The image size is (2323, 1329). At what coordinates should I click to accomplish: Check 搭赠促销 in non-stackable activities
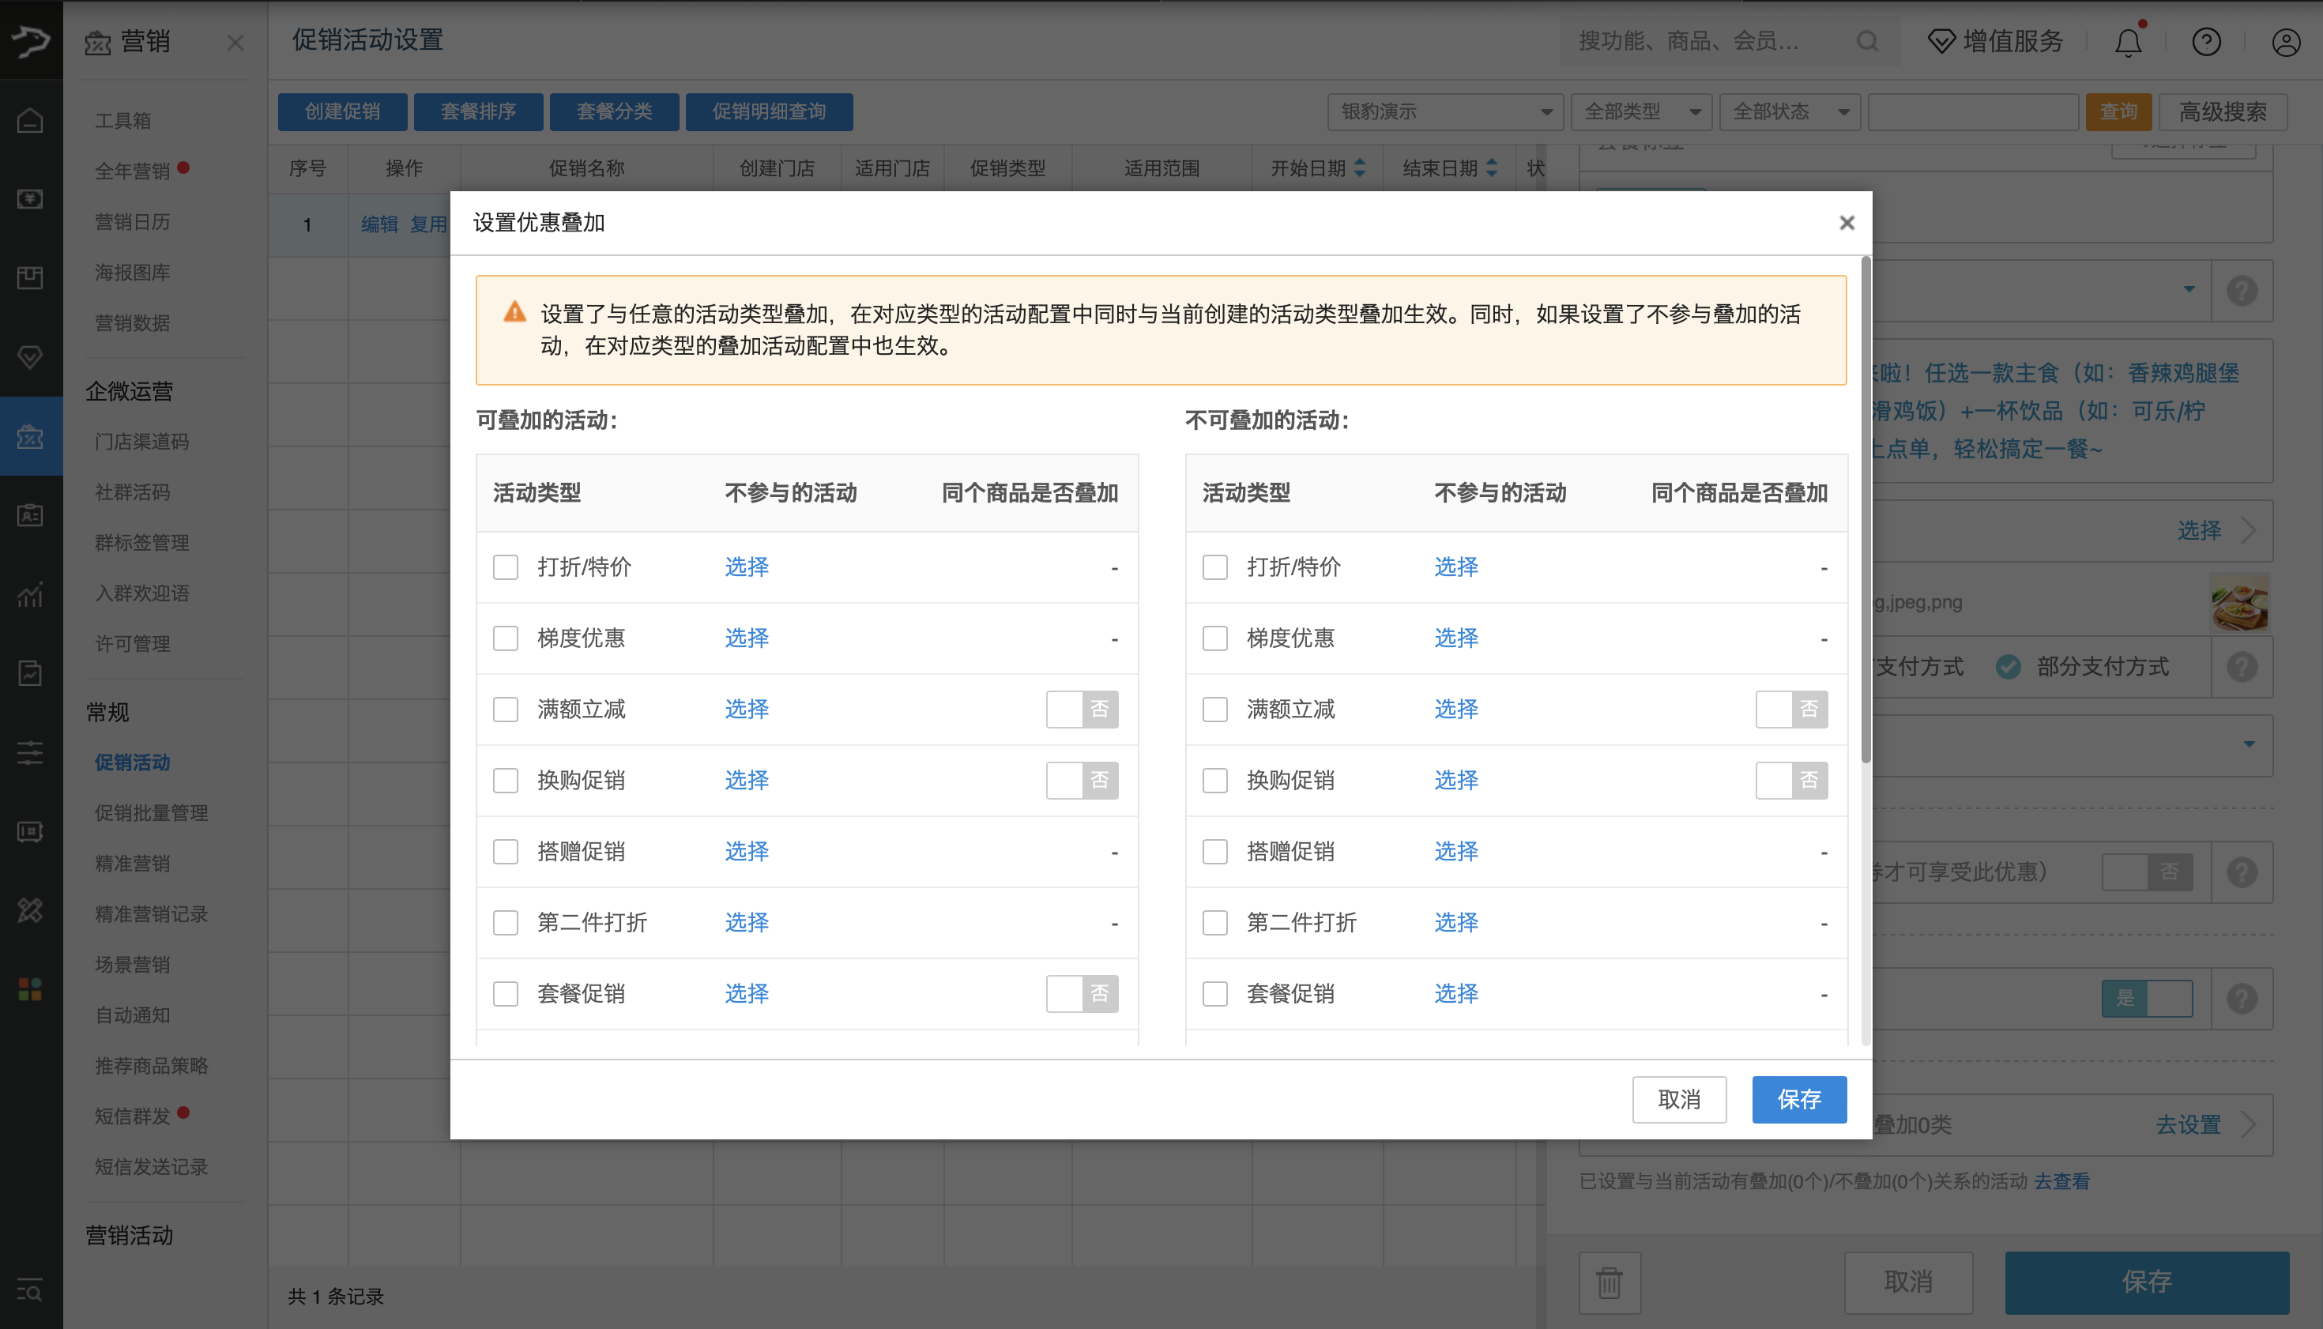pos(1215,852)
